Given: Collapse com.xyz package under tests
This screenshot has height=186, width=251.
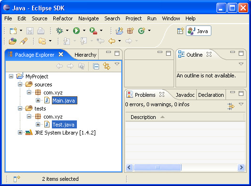Looking at the screenshot, I should [x=29, y=116].
